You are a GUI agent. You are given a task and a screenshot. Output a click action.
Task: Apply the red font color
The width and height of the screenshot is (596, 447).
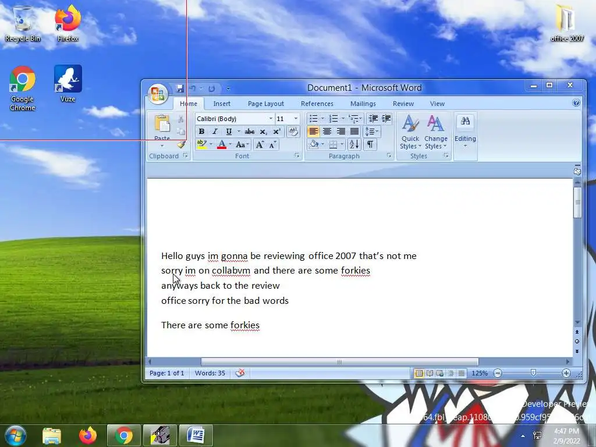(222, 144)
